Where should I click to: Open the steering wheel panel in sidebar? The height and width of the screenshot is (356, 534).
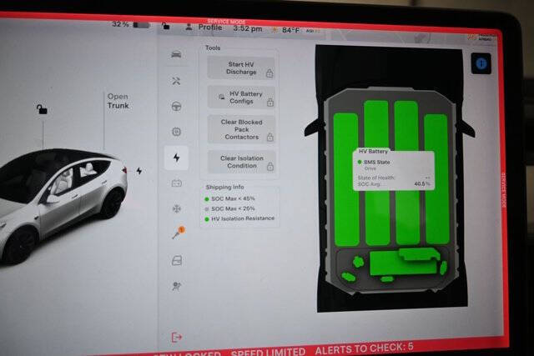tap(176, 107)
